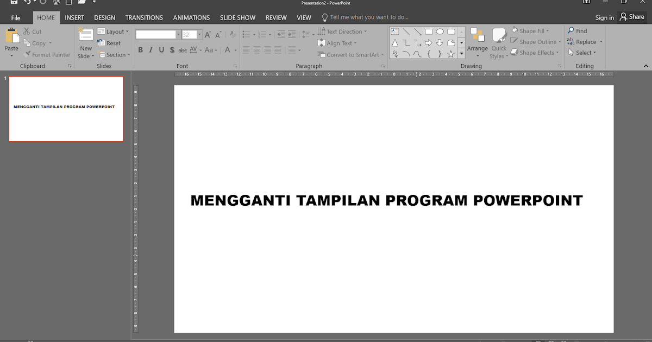Screen dimensions: 652x342
Task: Click the Center alignment icon
Action: (256, 49)
